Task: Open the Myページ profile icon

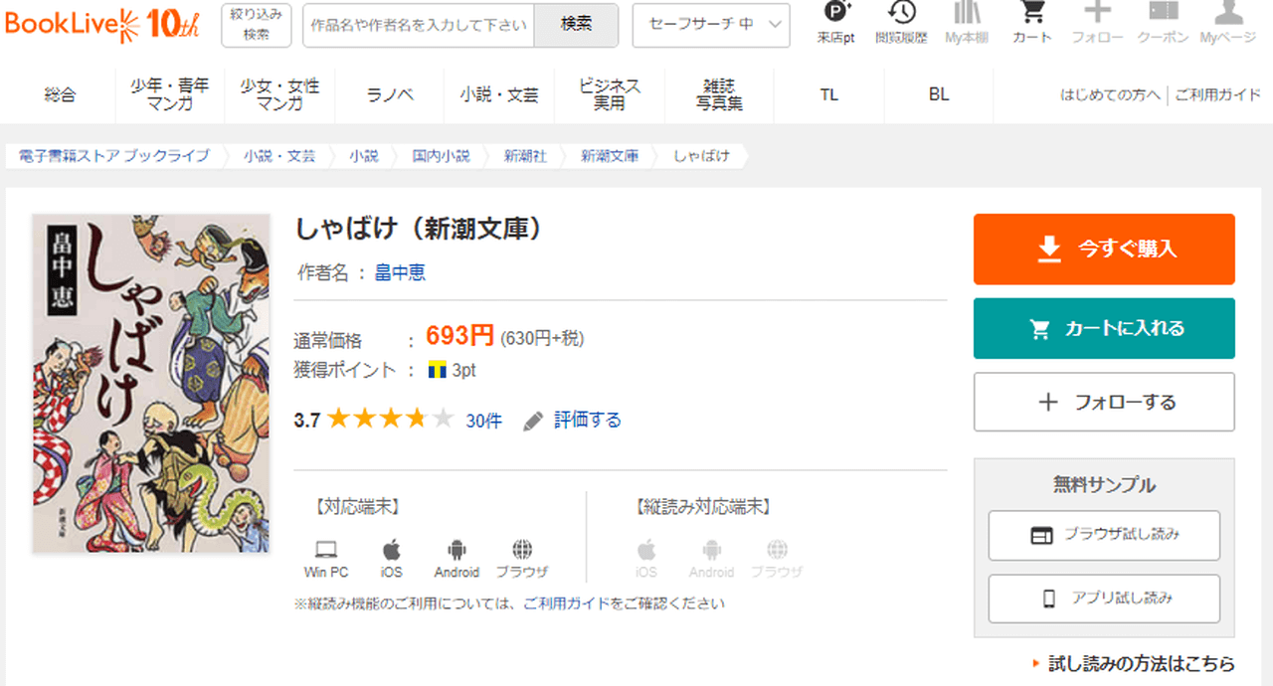Action: [1228, 14]
